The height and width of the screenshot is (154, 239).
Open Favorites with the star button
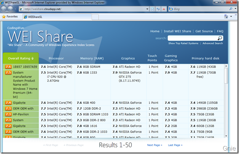point(10,16)
